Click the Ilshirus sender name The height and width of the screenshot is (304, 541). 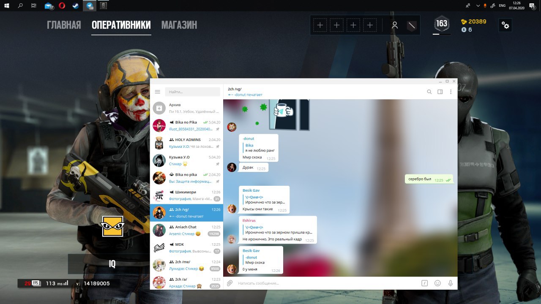click(x=249, y=220)
